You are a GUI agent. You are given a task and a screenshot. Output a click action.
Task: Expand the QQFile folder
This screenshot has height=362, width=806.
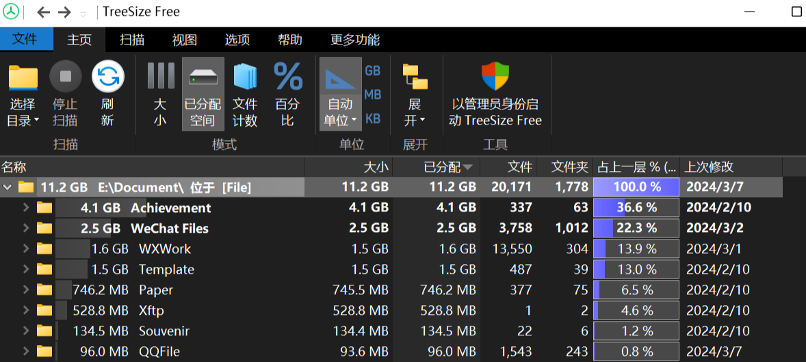26,352
